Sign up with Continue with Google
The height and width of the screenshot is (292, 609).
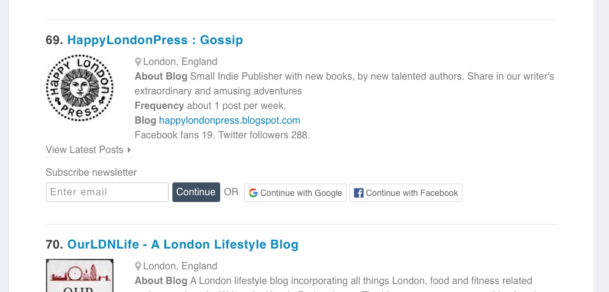tap(295, 193)
